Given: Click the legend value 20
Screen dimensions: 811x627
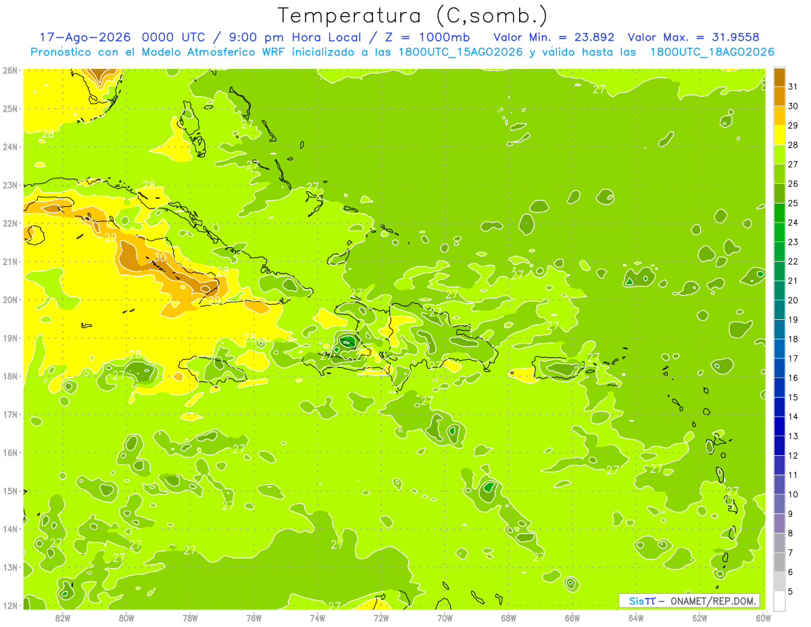Looking at the screenshot, I should 793,300.
